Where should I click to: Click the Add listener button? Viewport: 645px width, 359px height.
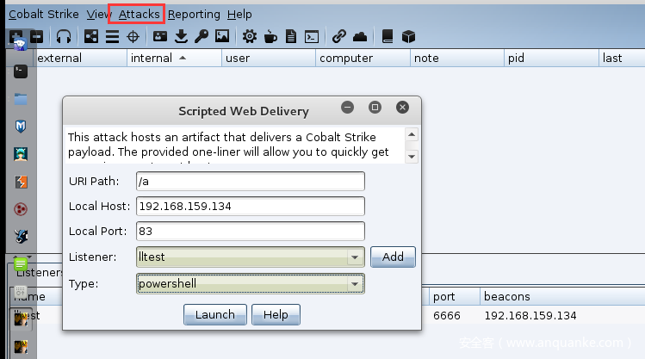coord(393,257)
